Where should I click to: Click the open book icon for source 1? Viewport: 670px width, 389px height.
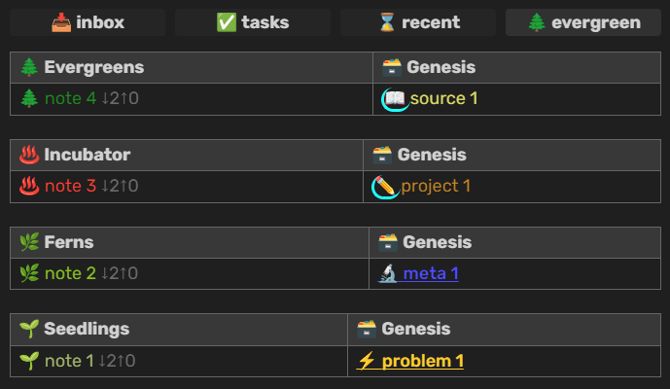tap(394, 98)
